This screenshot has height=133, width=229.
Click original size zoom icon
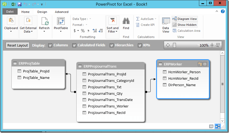[x=218, y=45]
